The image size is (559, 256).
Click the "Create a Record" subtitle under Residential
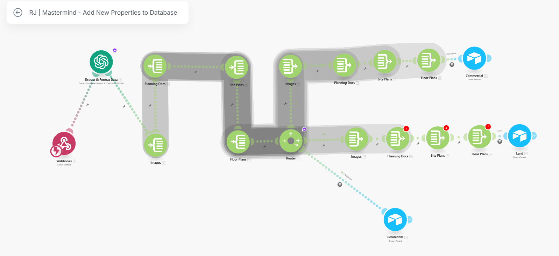(395, 241)
